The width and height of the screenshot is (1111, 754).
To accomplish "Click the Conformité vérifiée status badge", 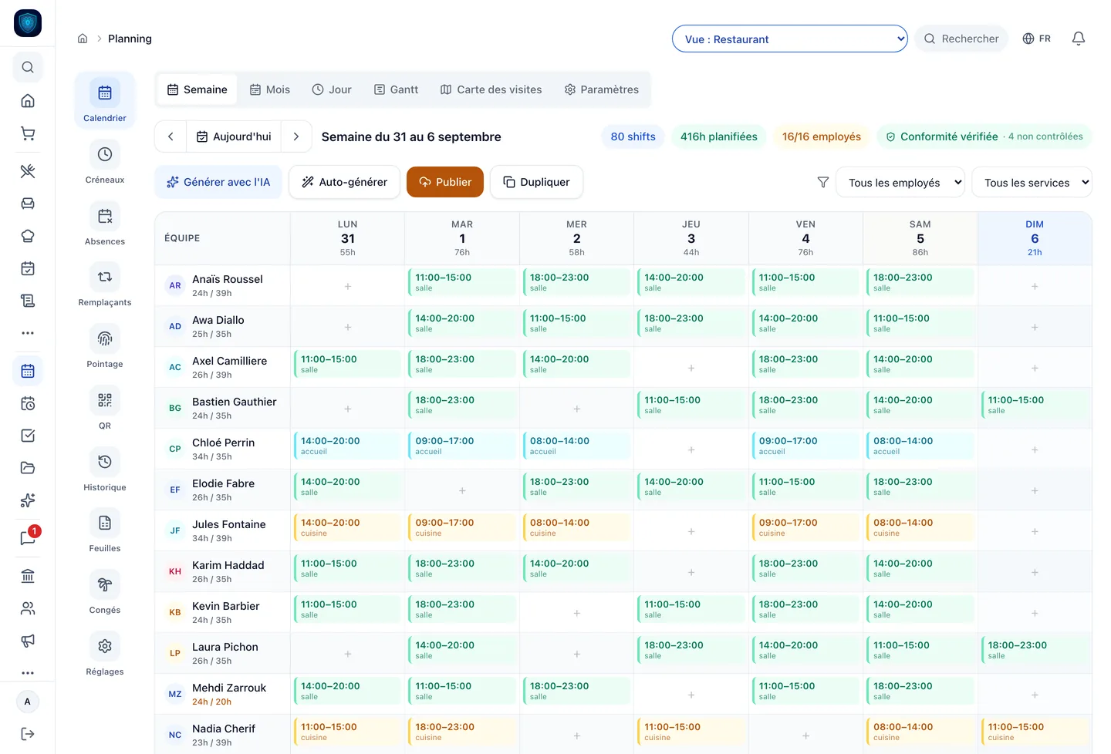I will [x=984, y=136].
